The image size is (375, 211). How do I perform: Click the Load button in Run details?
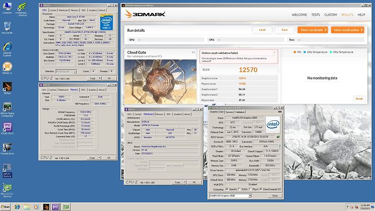[x=262, y=30]
